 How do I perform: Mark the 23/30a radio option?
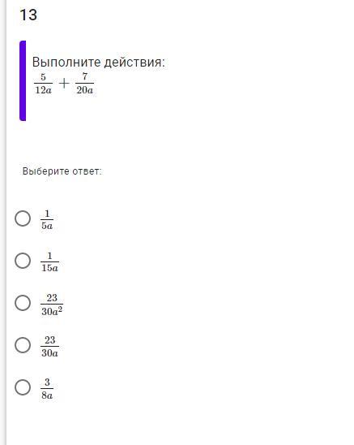[23, 345]
